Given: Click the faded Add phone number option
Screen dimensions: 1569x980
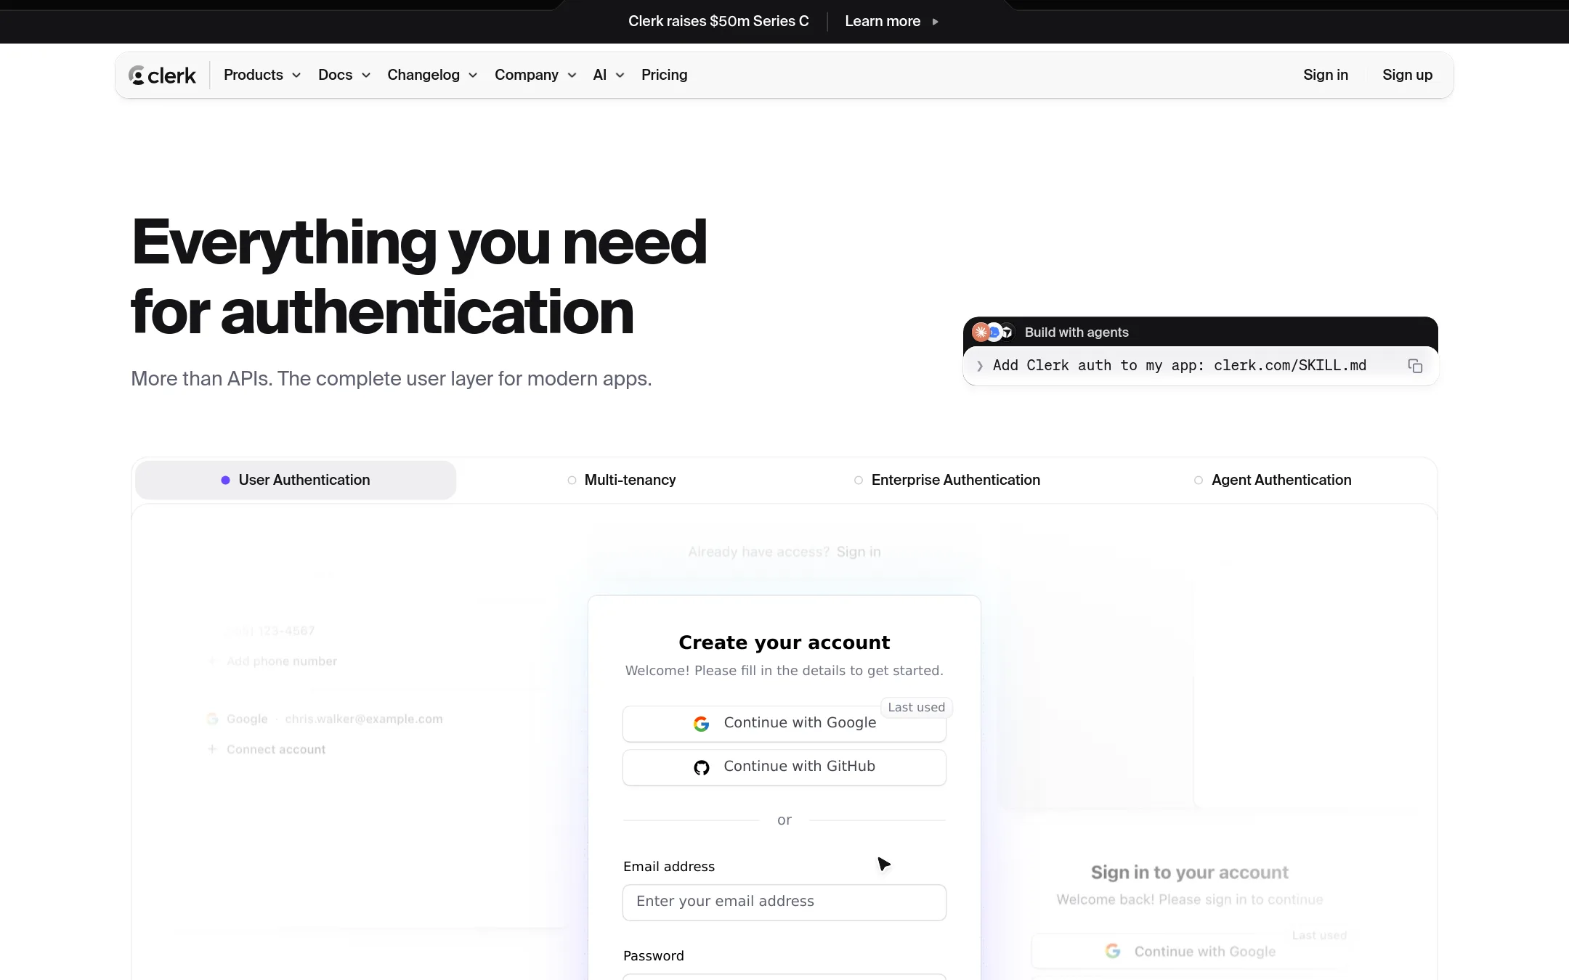Looking at the screenshot, I should click(x=274, y=661).
